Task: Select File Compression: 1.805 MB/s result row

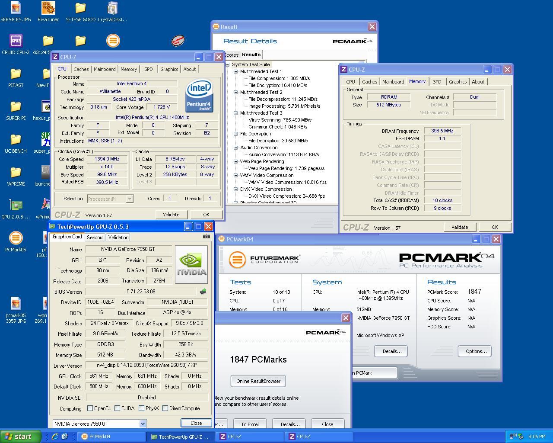Action: 279,78
